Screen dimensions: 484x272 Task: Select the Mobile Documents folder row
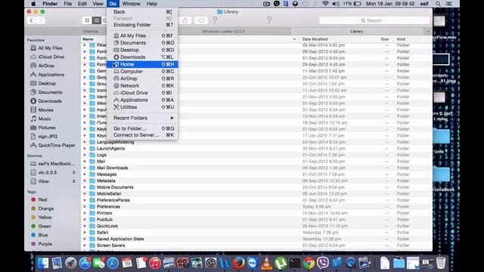tap(256, 187)
